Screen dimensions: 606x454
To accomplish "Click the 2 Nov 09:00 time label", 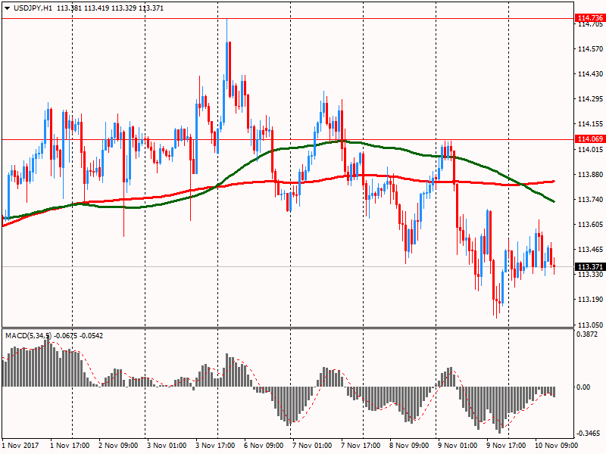I will point(118,445).
